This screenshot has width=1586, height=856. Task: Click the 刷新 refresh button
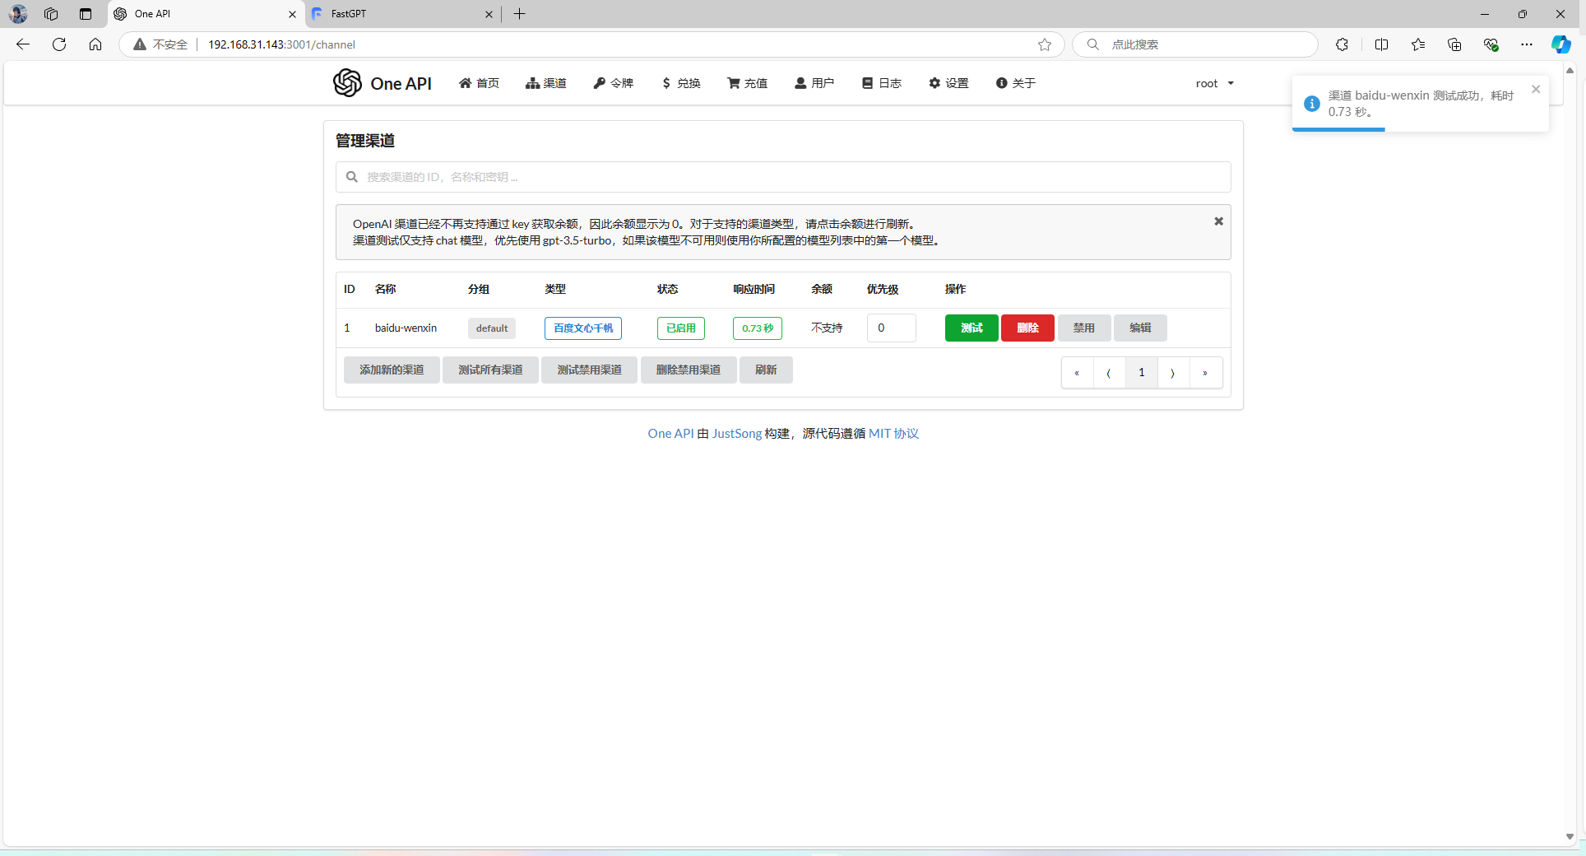766,370
